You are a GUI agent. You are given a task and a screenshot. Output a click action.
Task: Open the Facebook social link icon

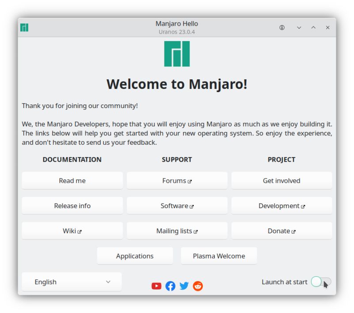tap(171, 286)
